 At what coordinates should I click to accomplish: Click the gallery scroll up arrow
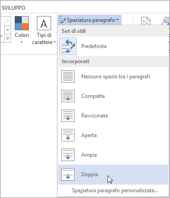click(8, 21)
